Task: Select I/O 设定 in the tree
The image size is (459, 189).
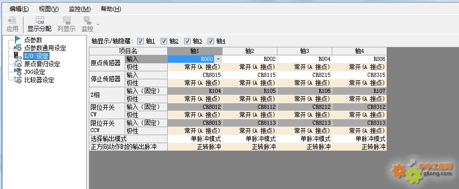Action: [x=36, y=56]
